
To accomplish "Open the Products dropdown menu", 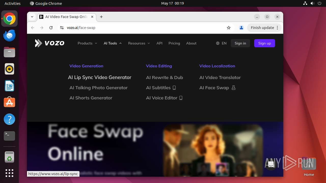I will pyautogui.click(x=87, y=43).
